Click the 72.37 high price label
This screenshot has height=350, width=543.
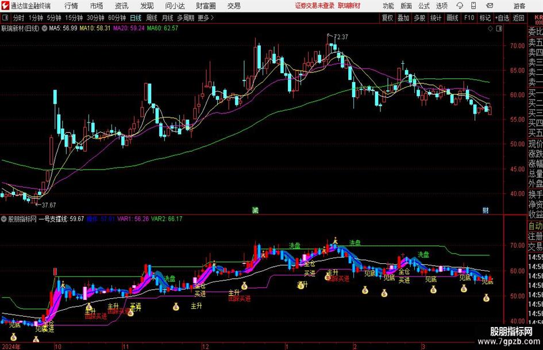[341, 37]
